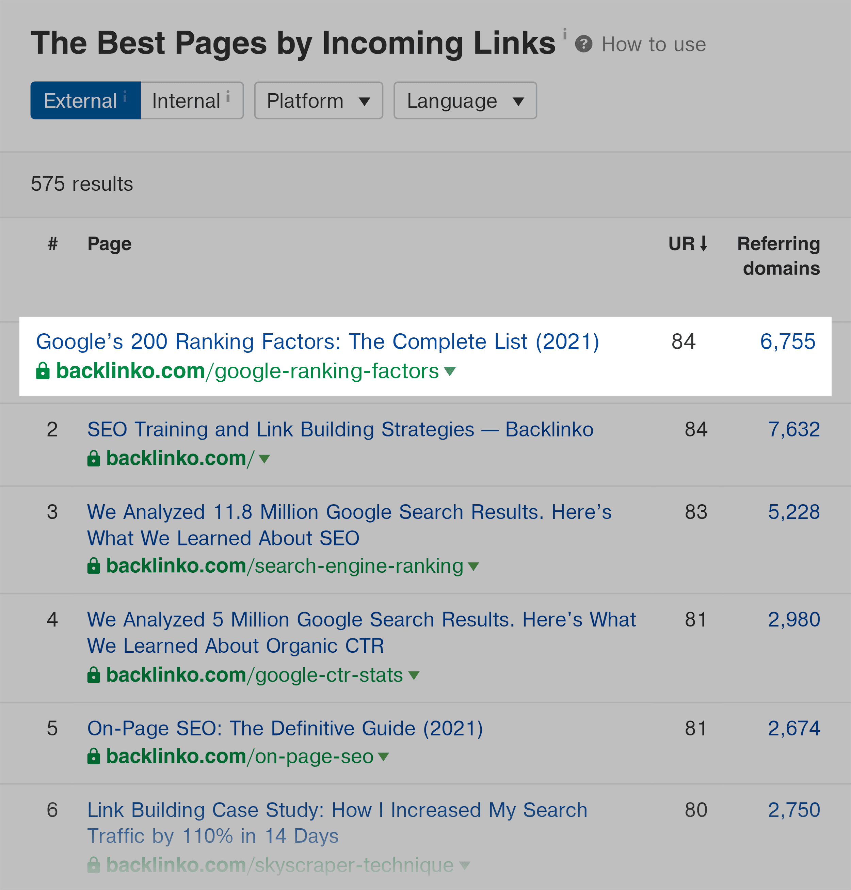Select the External tab
851x890 pixels.
[86, 100]
